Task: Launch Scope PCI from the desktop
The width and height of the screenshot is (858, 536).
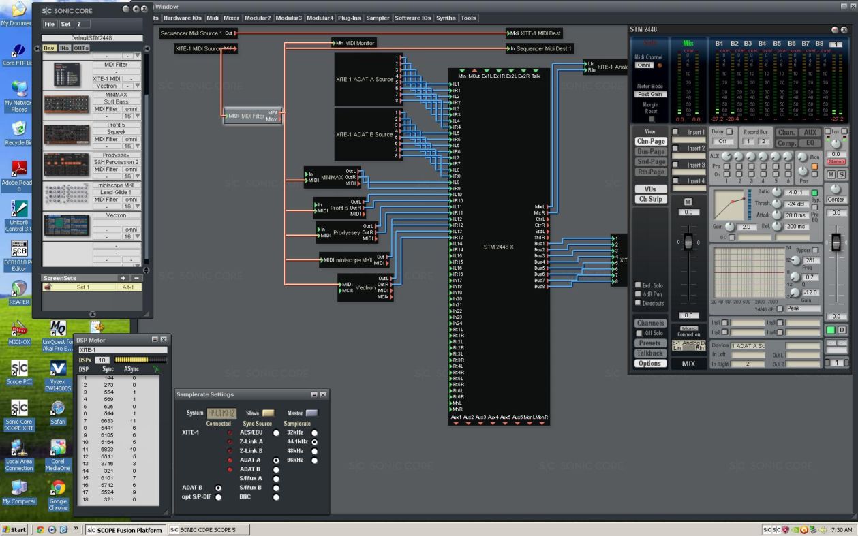Action: coord(18,372)
